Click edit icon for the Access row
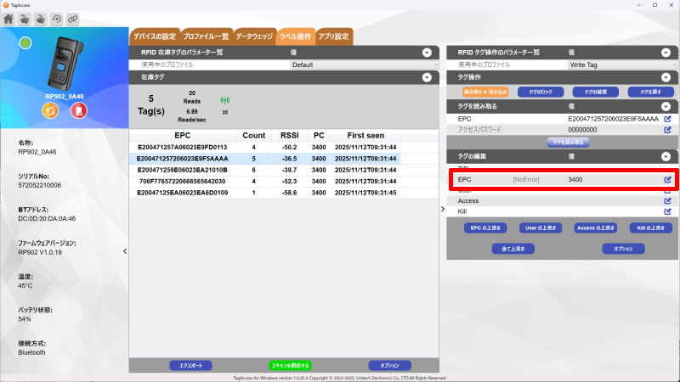The width and height of the screenshot is (680, 382). tap(667, 200)
